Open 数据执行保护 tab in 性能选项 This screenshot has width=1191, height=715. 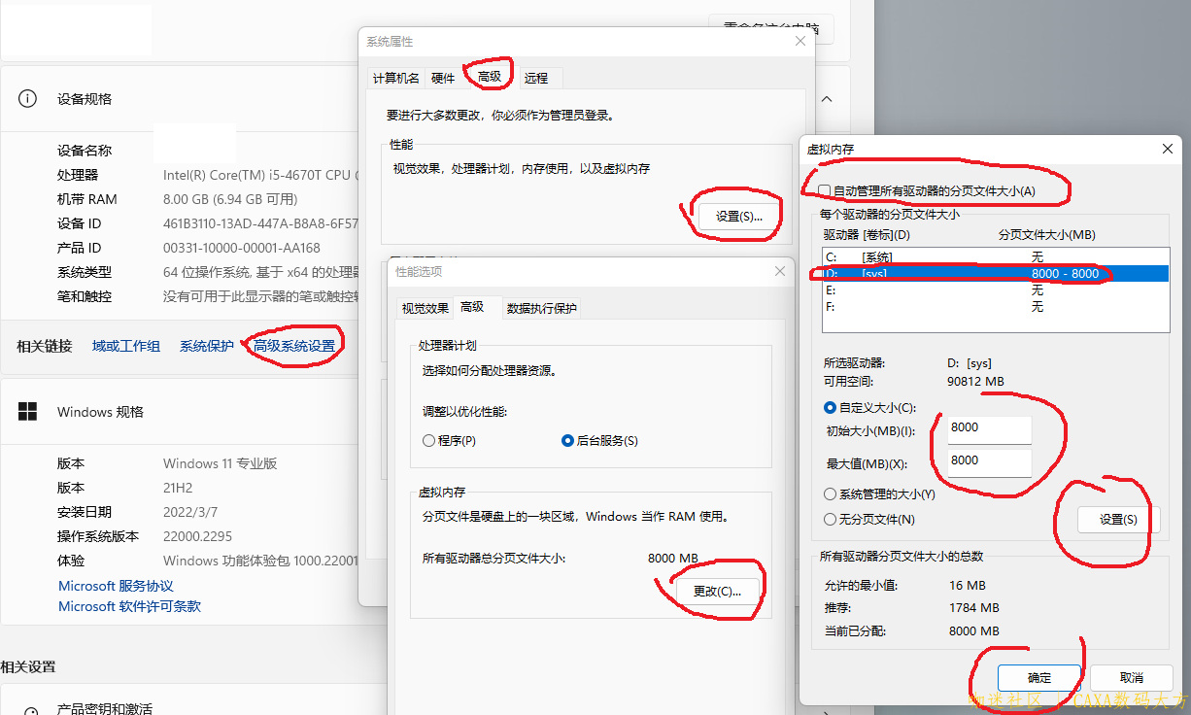point(542,308)
